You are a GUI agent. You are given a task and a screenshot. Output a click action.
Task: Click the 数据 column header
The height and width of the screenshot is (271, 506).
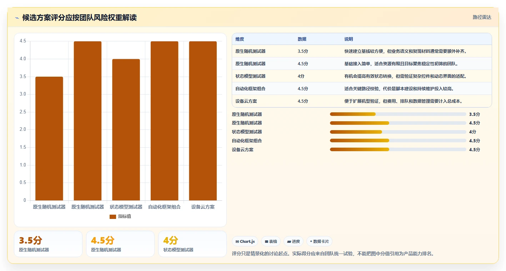click(x=302, y=39)
